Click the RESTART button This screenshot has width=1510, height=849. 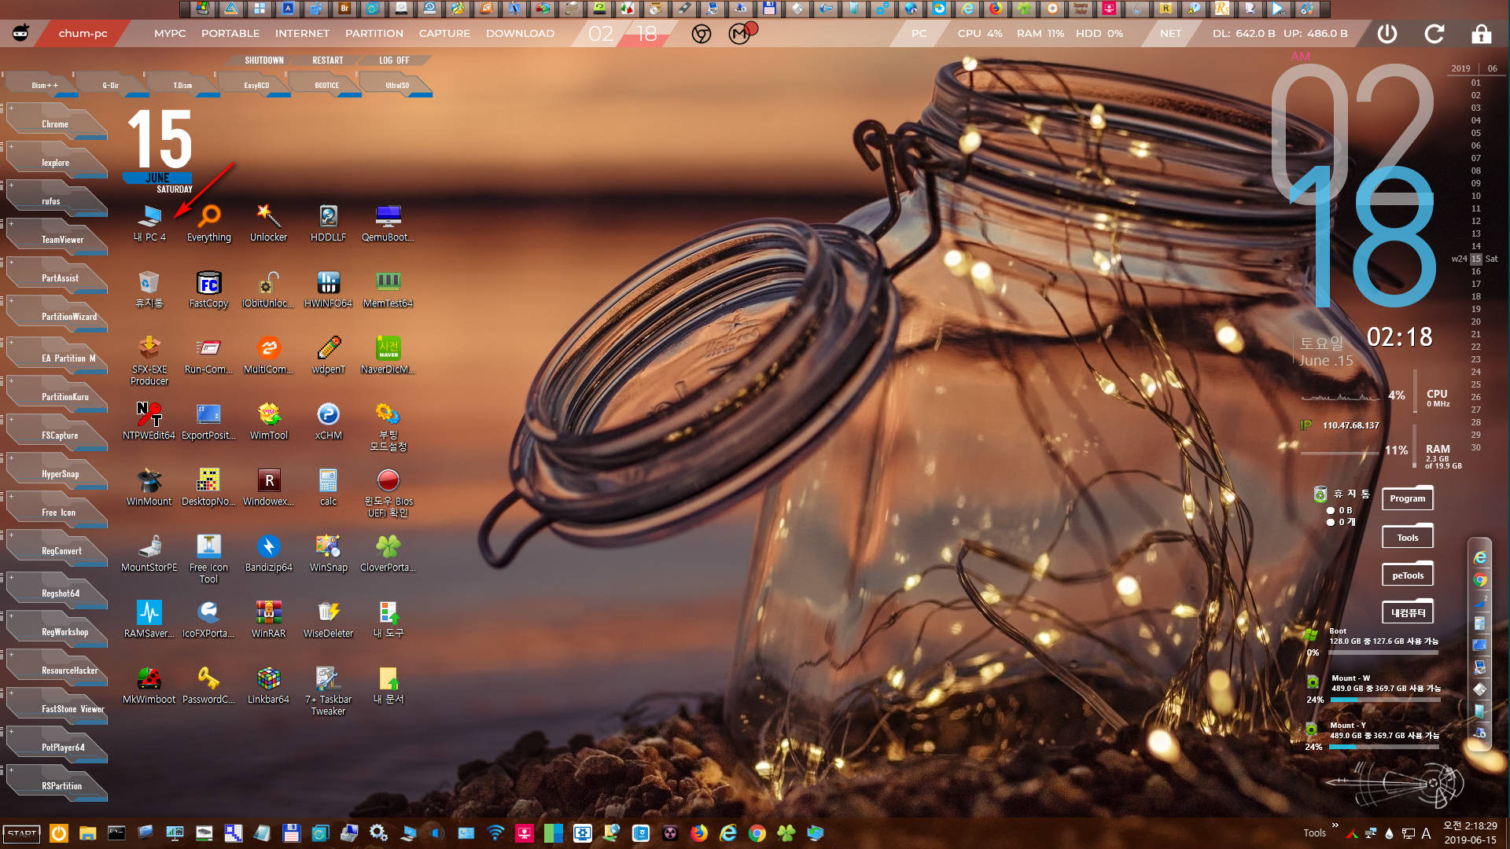click(327, 61)
